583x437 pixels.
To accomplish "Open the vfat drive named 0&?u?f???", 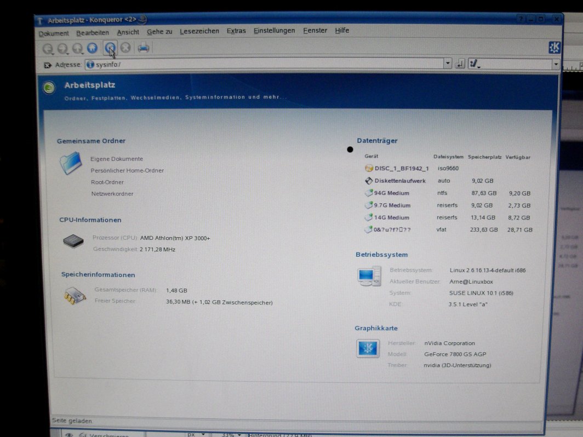I will (x=392, y=229).
